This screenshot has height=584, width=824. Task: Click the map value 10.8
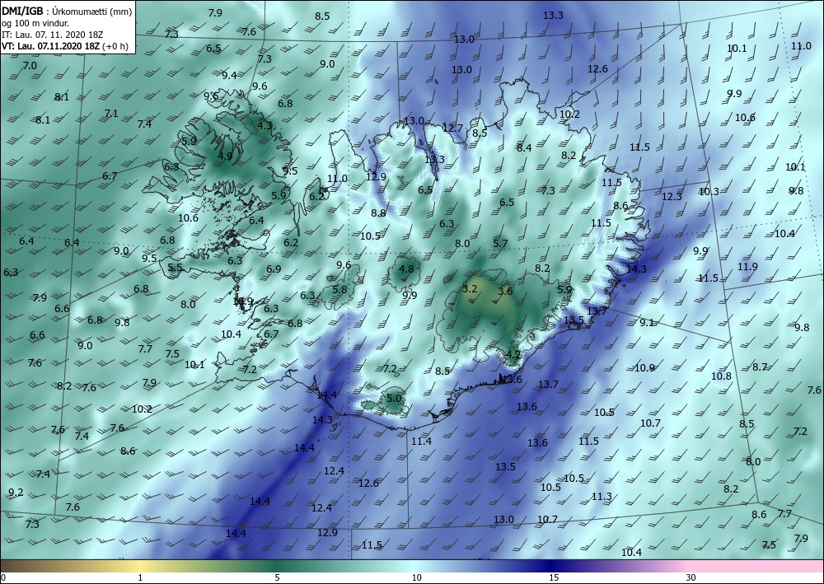pos(721,376)
